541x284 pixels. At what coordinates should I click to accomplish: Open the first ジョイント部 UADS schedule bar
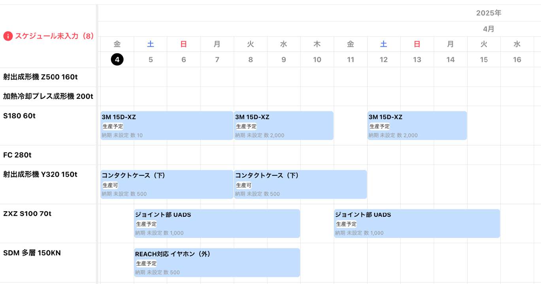point(217,224)
